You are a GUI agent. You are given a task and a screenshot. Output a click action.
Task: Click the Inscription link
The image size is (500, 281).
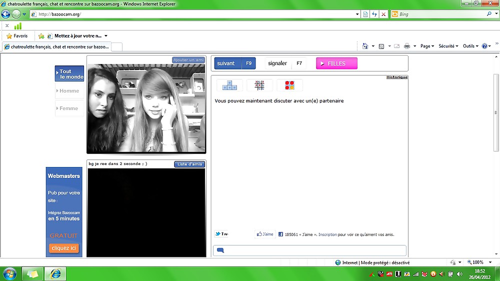[x=327, y=234]
